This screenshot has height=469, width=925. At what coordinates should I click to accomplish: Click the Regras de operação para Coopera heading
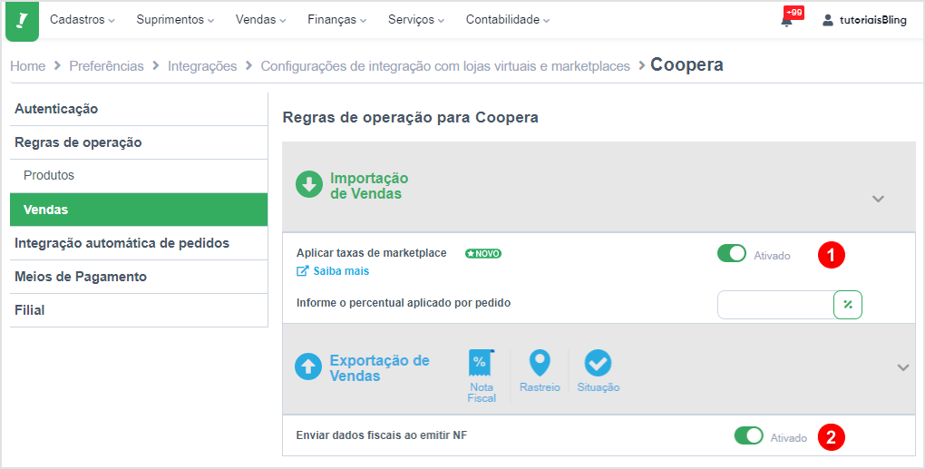[x=411, y=117]
